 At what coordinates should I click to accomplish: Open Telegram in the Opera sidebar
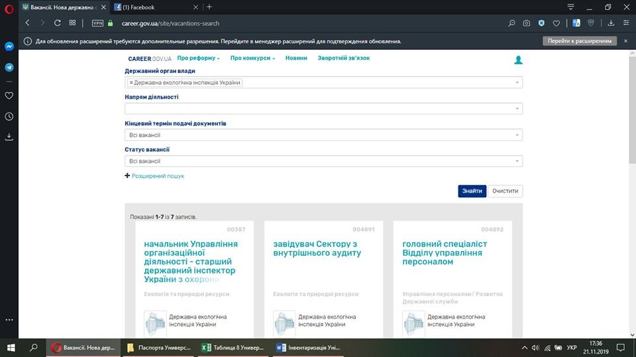9,68
